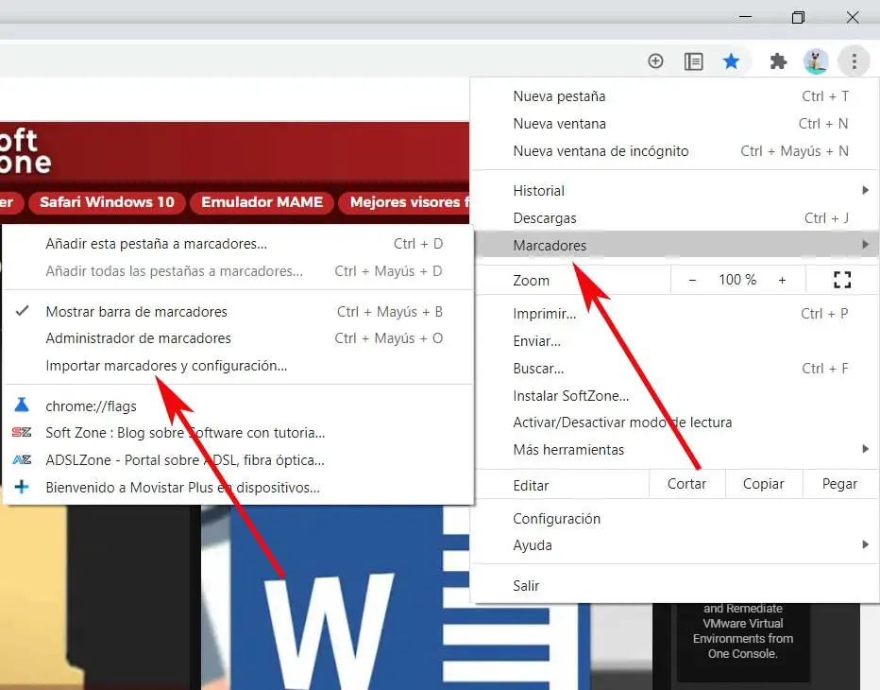Viewport: 880px width, 690px height.
Task: Click the install app plus-circle icon
Action: click(x=655, y=60)
